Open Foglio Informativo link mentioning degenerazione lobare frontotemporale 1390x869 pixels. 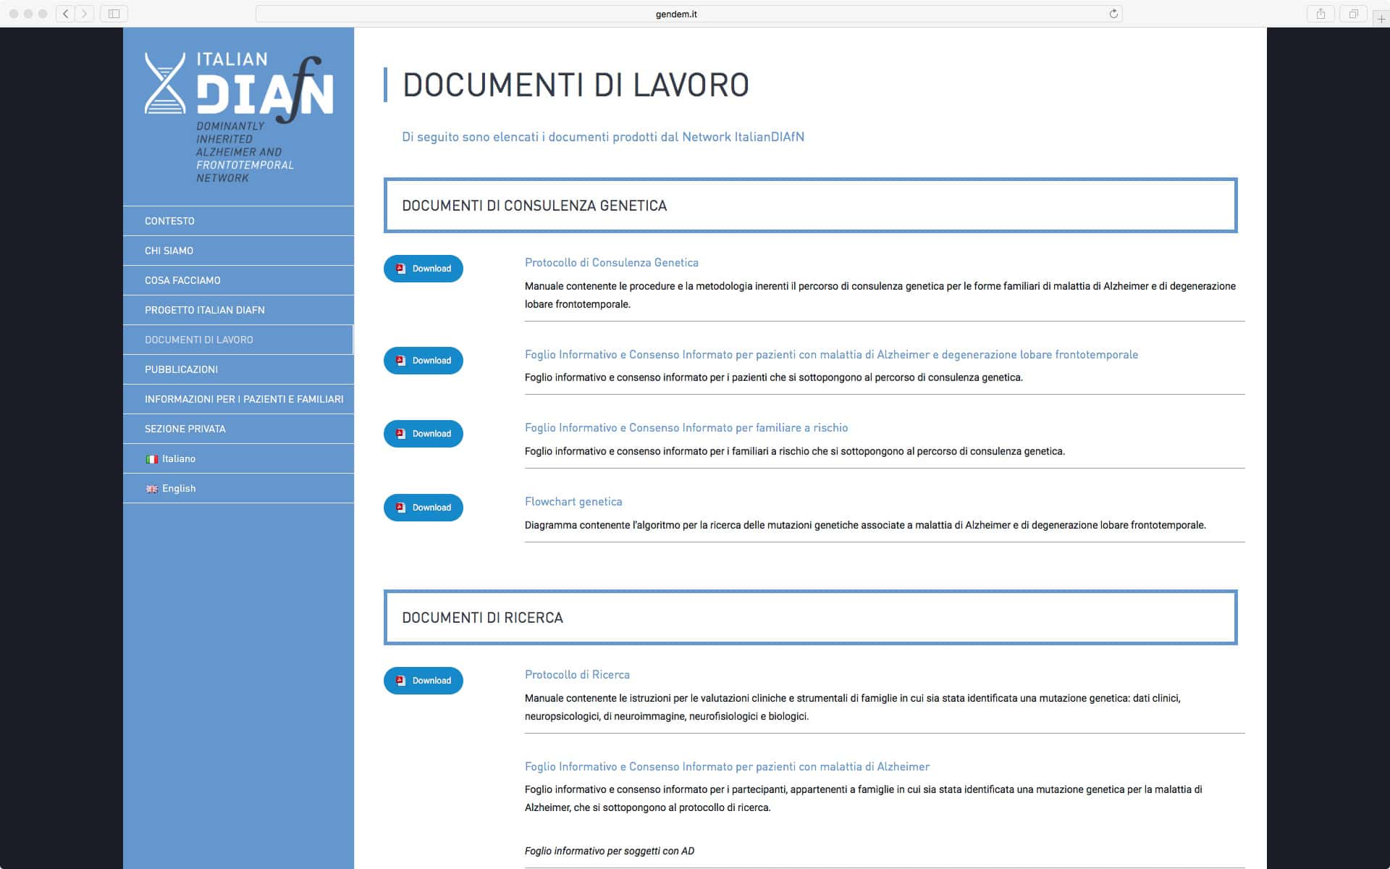tap(831, 355)
